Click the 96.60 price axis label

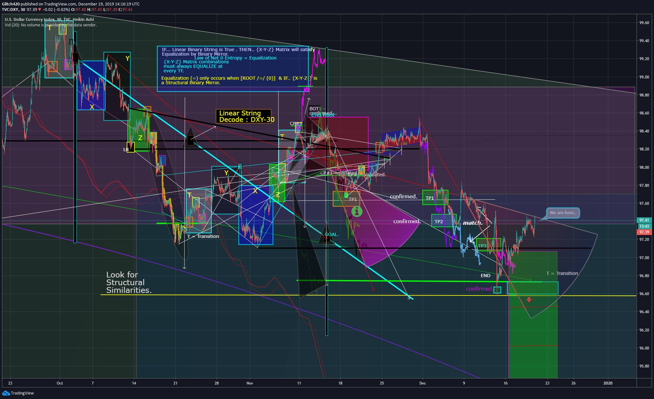point(644,294)
